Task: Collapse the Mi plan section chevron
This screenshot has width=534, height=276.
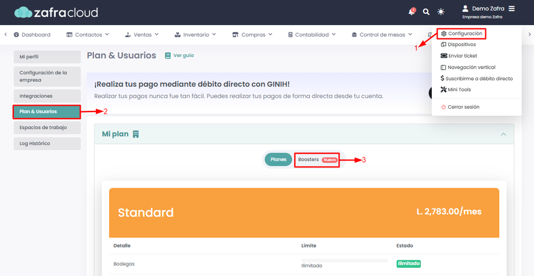Action: (503, 134)
